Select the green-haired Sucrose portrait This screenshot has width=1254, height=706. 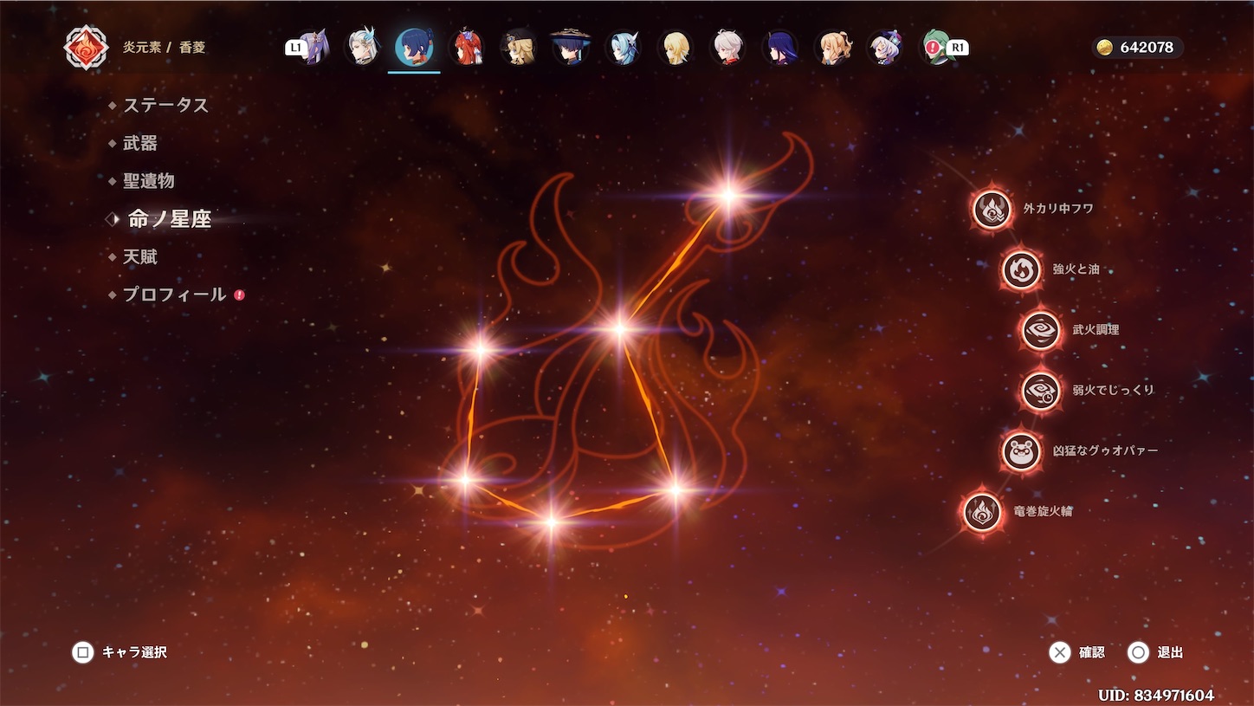(936, 47)
